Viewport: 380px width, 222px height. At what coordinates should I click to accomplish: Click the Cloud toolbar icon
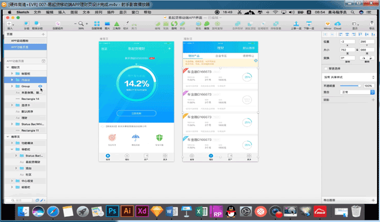(x=337, y=23)
